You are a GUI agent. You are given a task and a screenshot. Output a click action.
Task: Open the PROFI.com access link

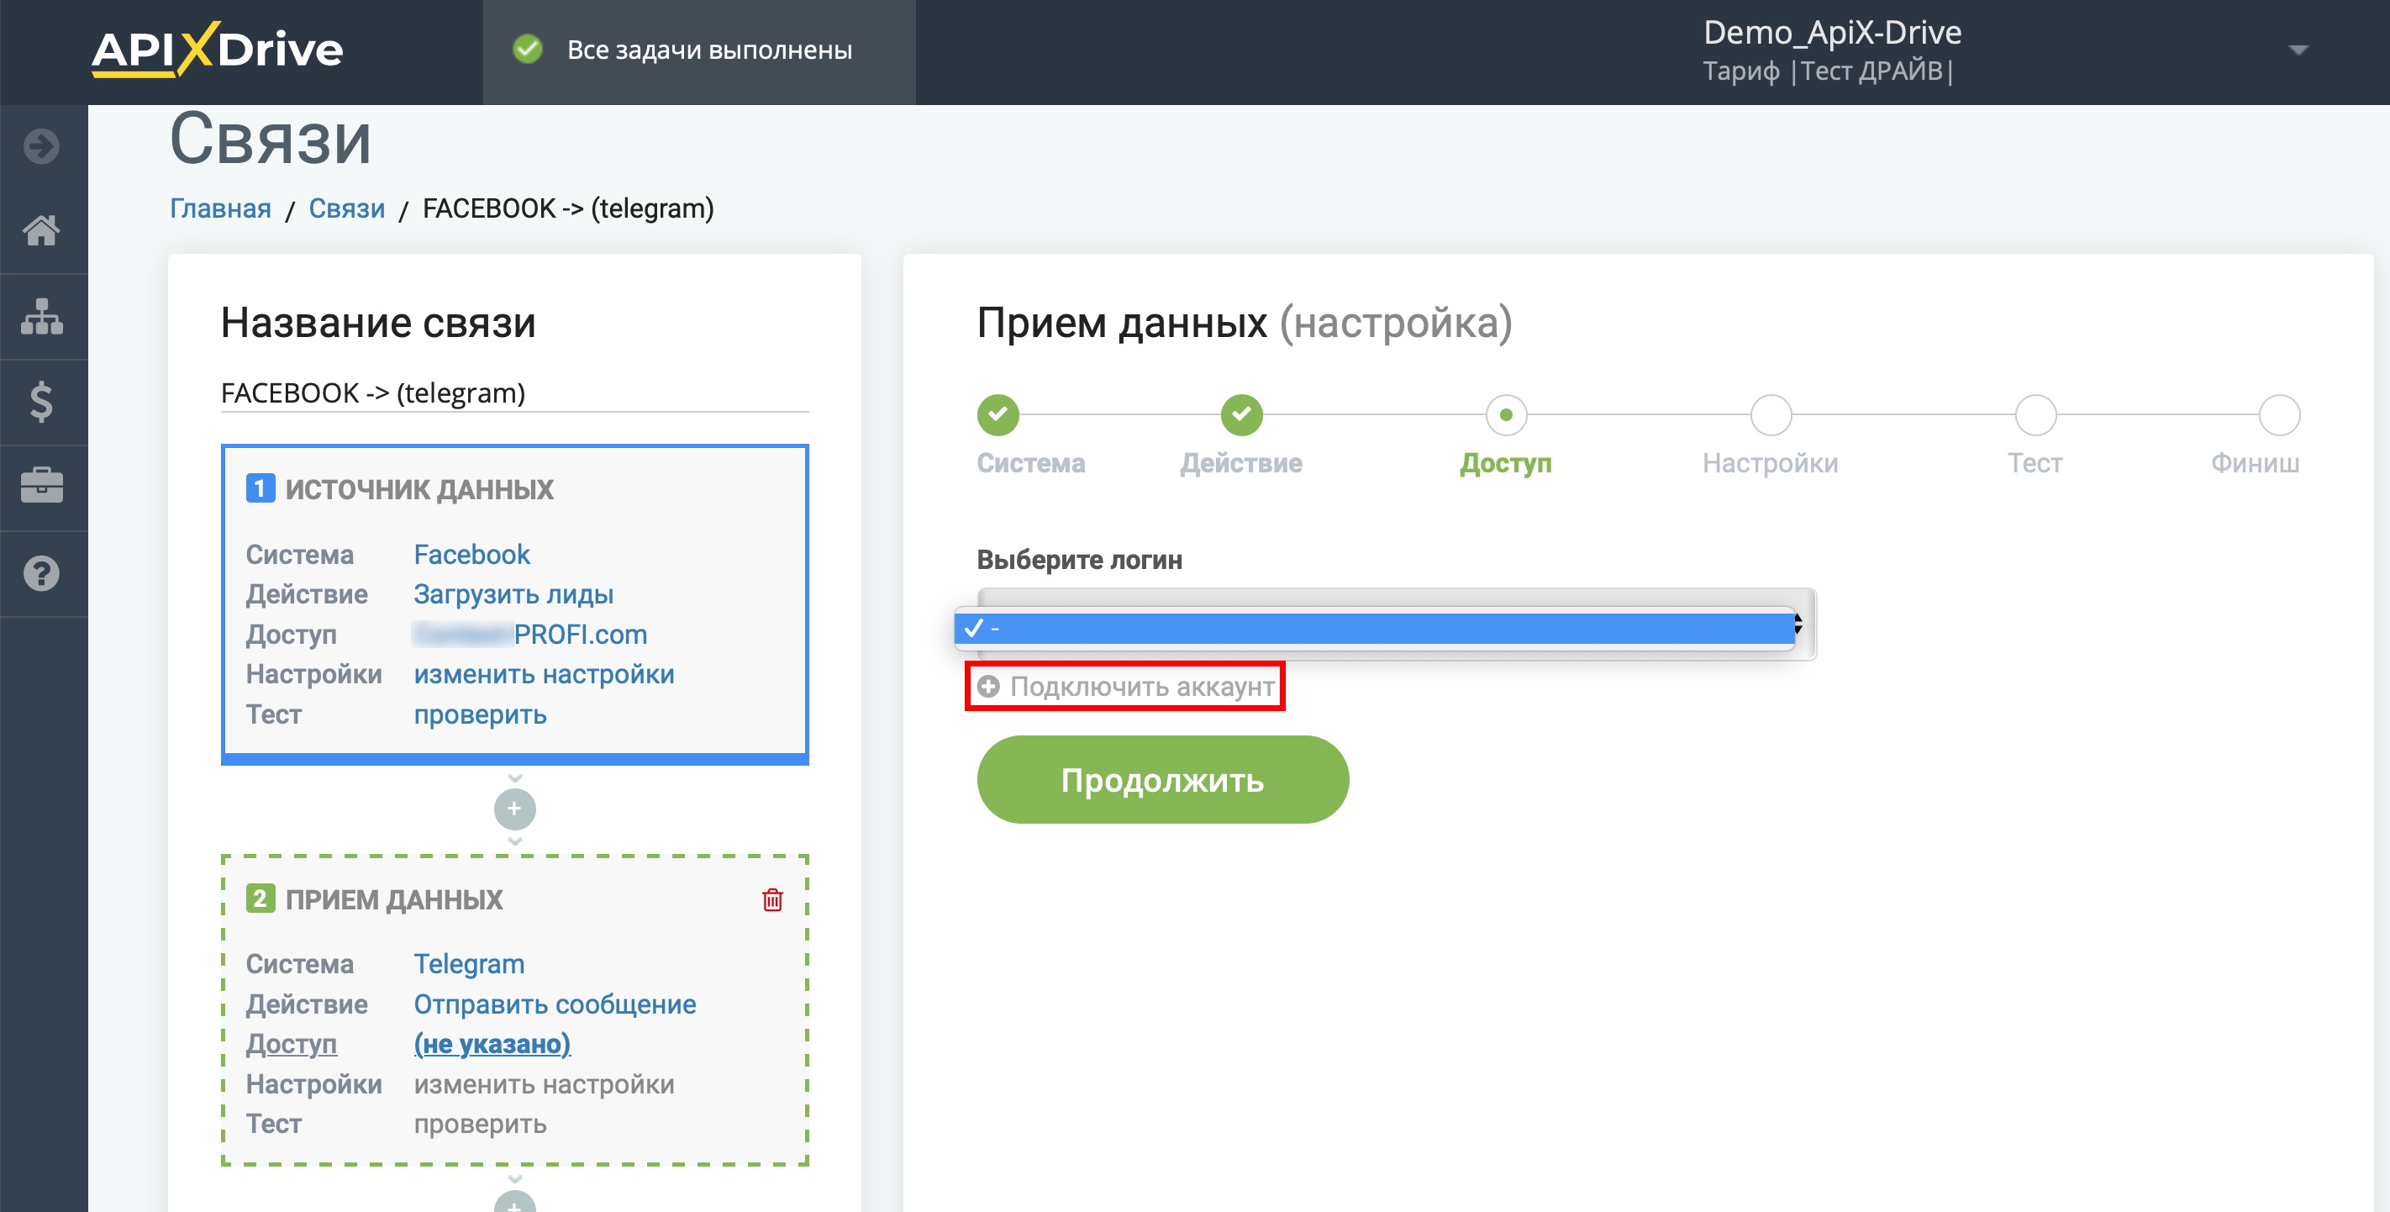pyautogui.click(x=531, y=634)
